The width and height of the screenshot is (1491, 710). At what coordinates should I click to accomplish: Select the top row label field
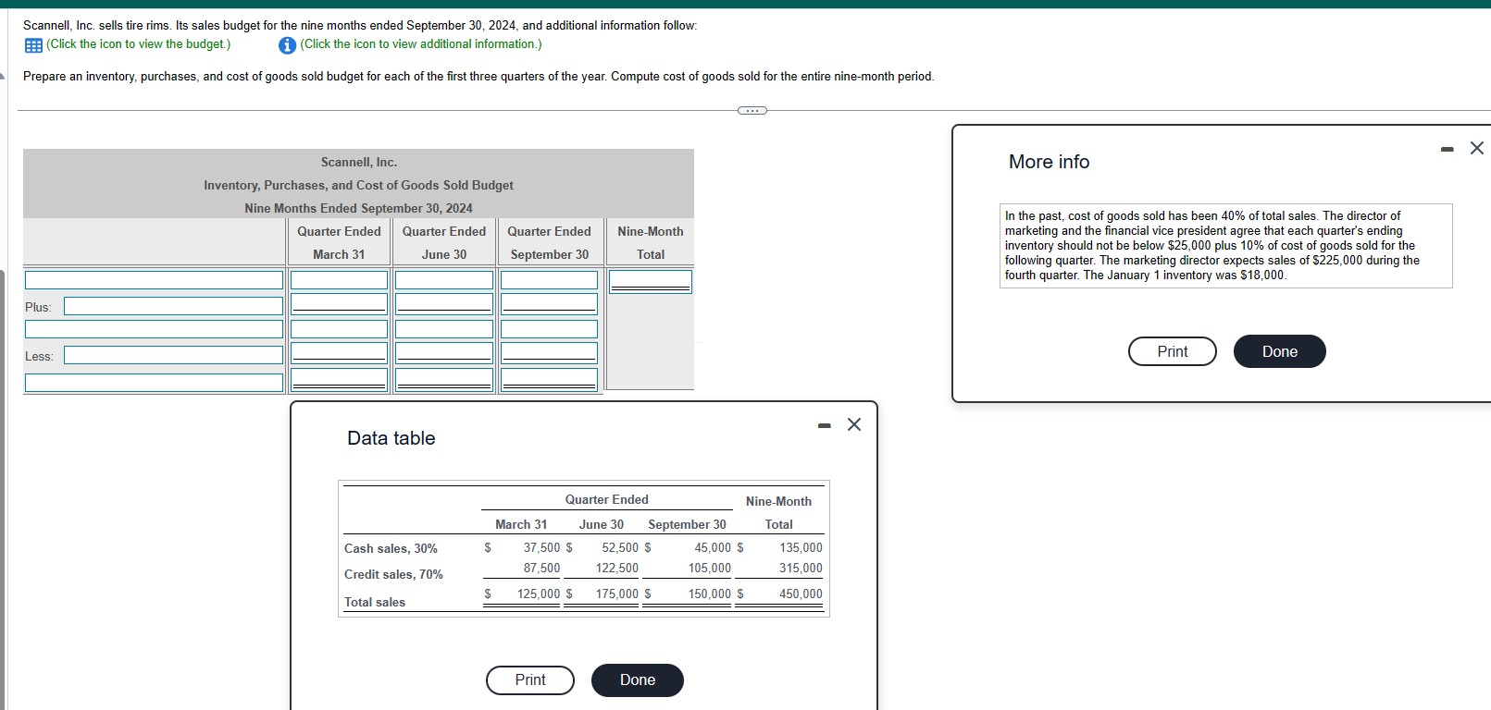pyautogui.click(x=154, y=280)
